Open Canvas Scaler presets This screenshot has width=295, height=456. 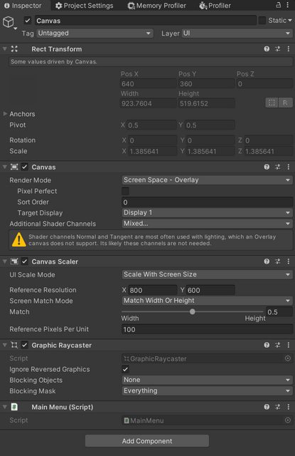coord(278,261)
